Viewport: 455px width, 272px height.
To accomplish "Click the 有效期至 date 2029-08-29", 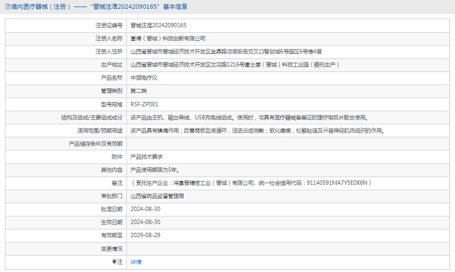I will [145, 235].
